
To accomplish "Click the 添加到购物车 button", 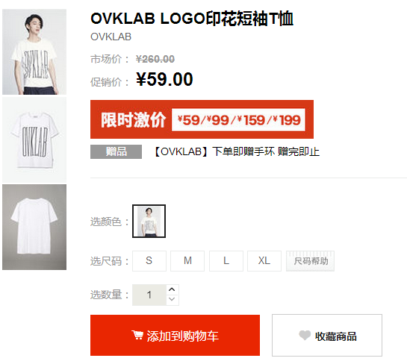I will point(175,335).
